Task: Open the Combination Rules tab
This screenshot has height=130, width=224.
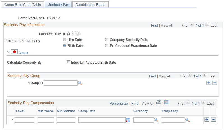Action: [x=90, y=5]
